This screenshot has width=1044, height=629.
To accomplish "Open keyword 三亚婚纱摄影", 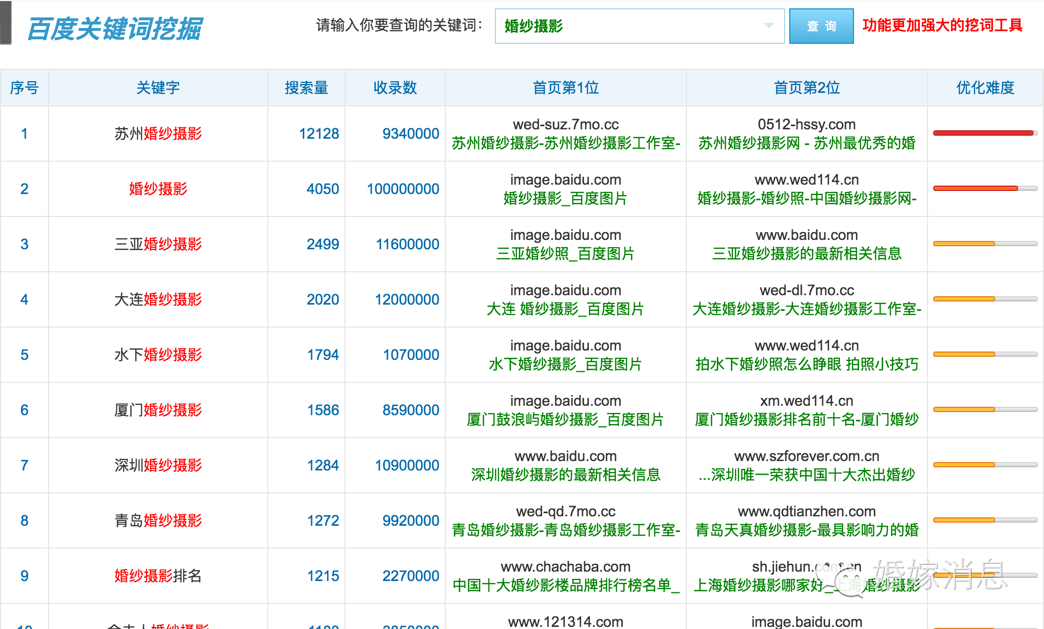I will pyautogui.click(x=158, y=244).
